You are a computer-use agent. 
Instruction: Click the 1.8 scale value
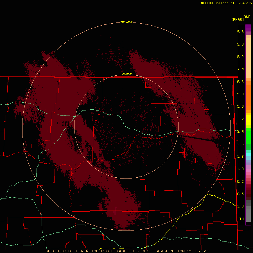click(240, 157)
